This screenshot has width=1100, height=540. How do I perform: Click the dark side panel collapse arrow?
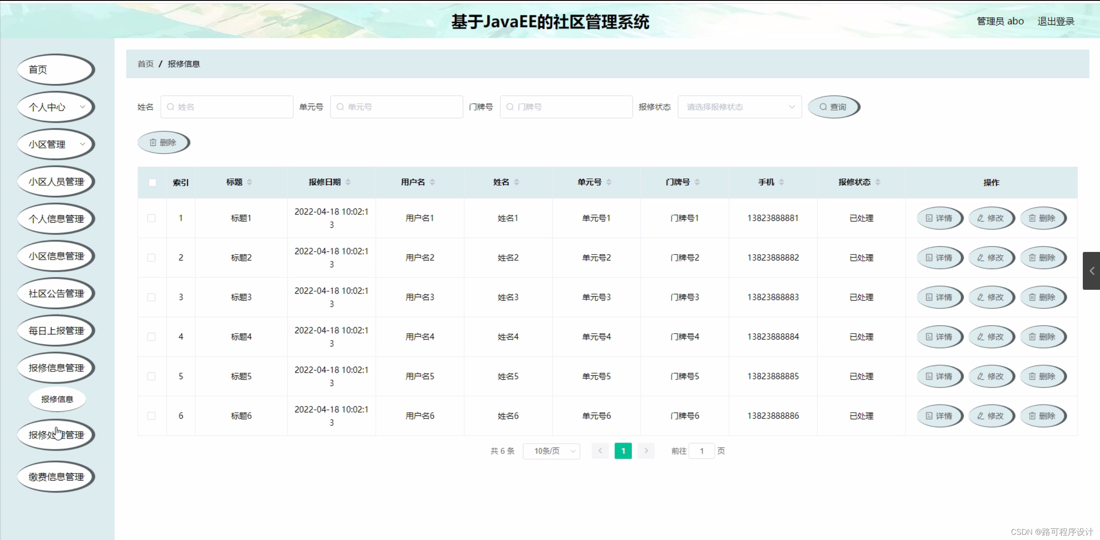1091,271
